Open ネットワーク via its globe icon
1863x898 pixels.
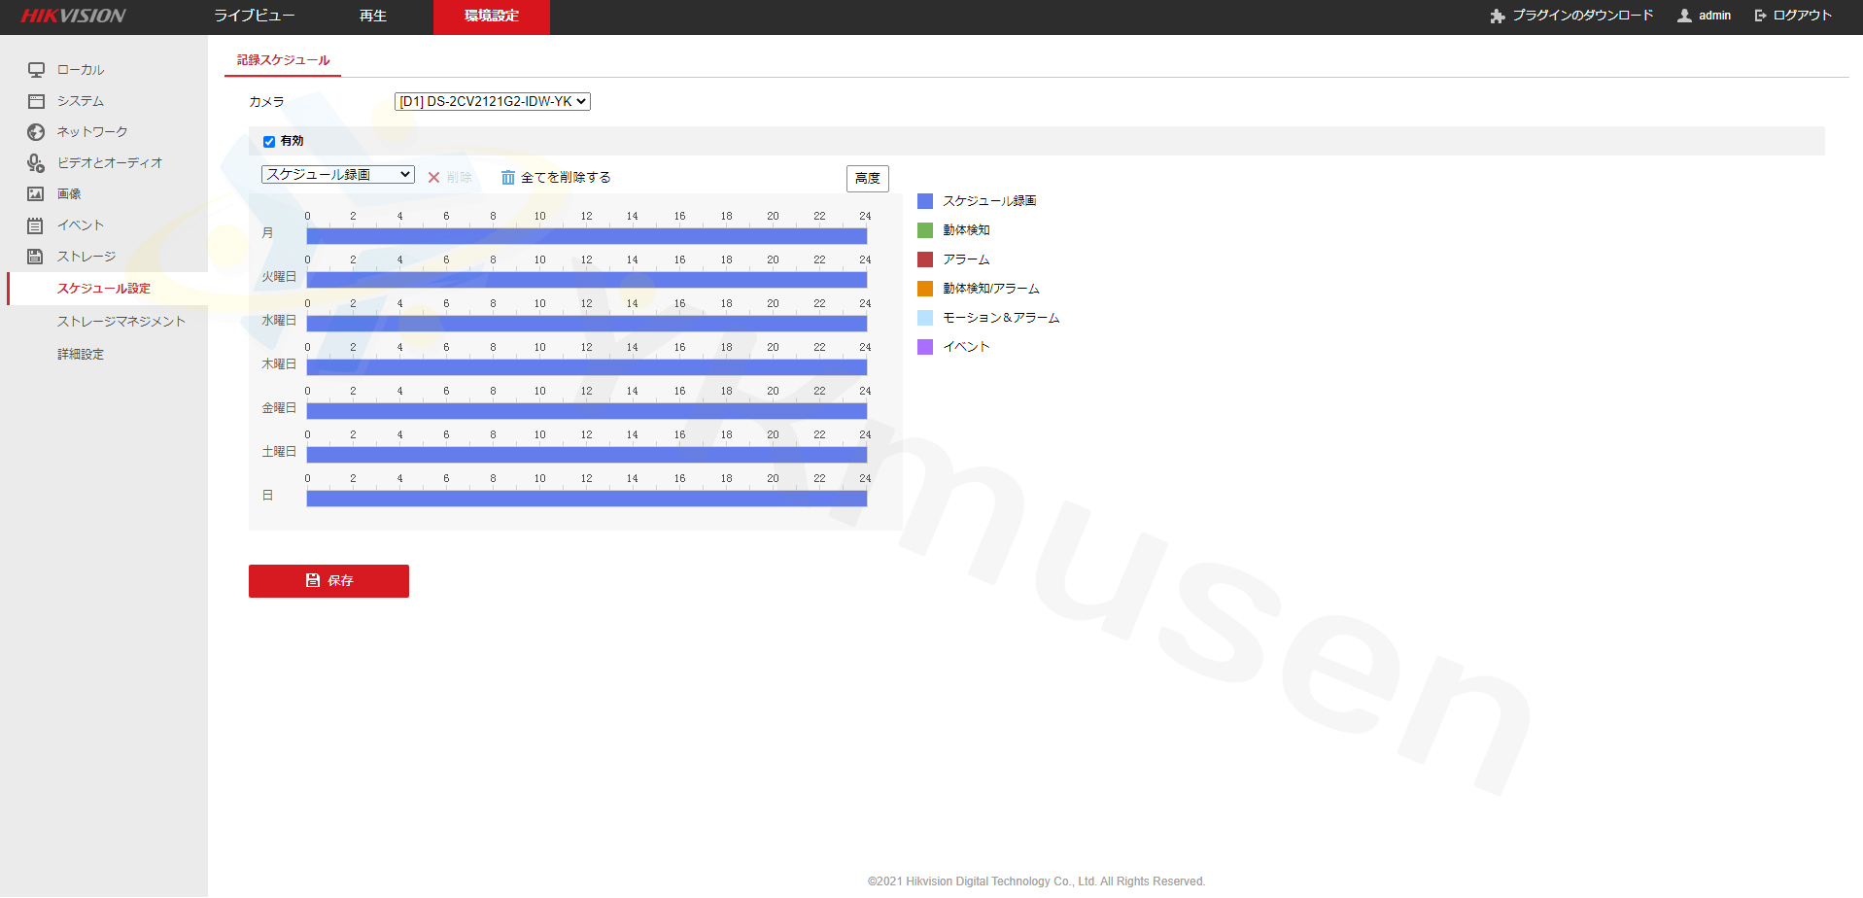(36, 132)
